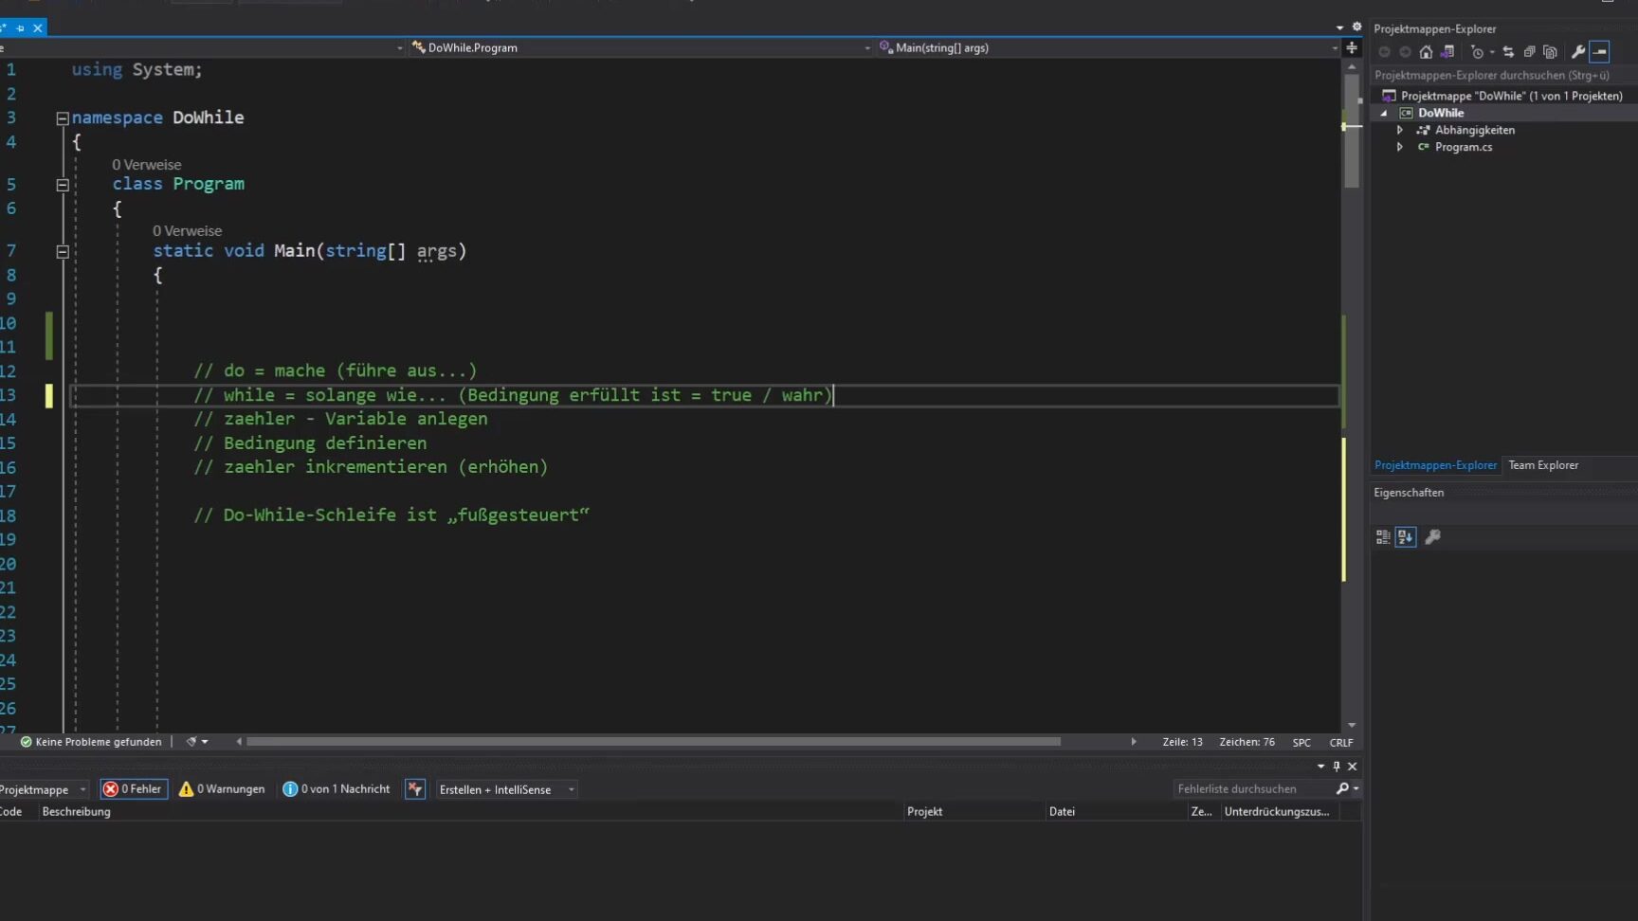Toggle pin on the editor tab
The height and width of the screenshot is (921, 1638).
point(20,28)
